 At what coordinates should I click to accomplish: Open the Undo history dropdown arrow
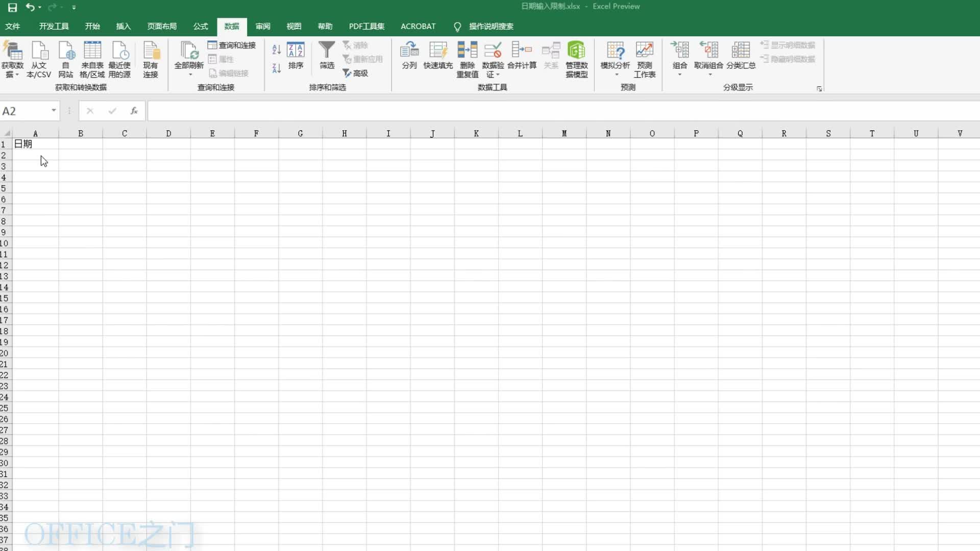[x=40, y=7]
